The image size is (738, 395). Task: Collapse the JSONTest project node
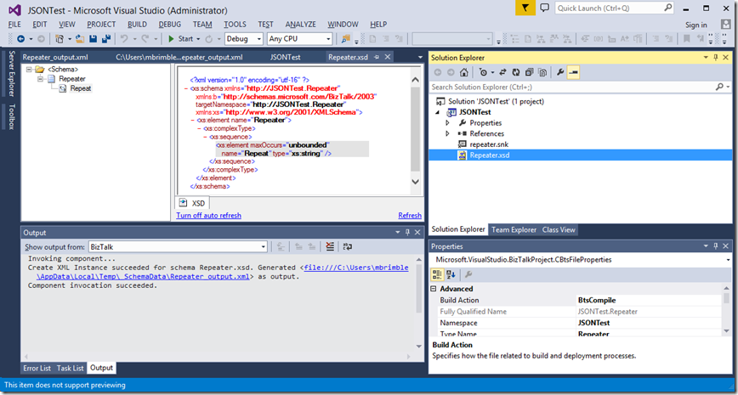click(438, 112)
